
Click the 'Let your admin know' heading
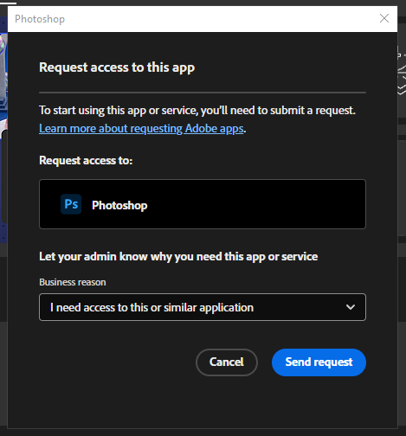click(x=178, y=257)
